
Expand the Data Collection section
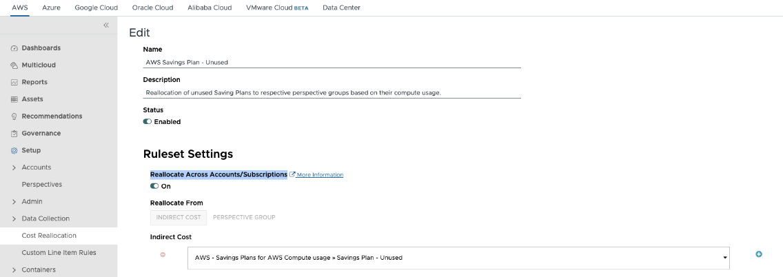point(14,218)
